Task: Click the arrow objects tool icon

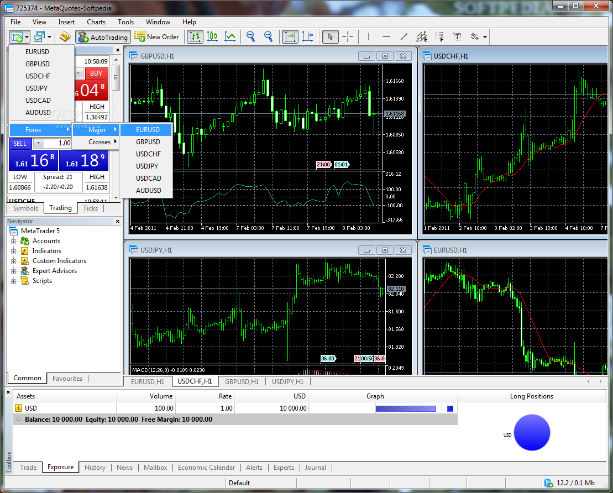Action: [x=475, y=36]
